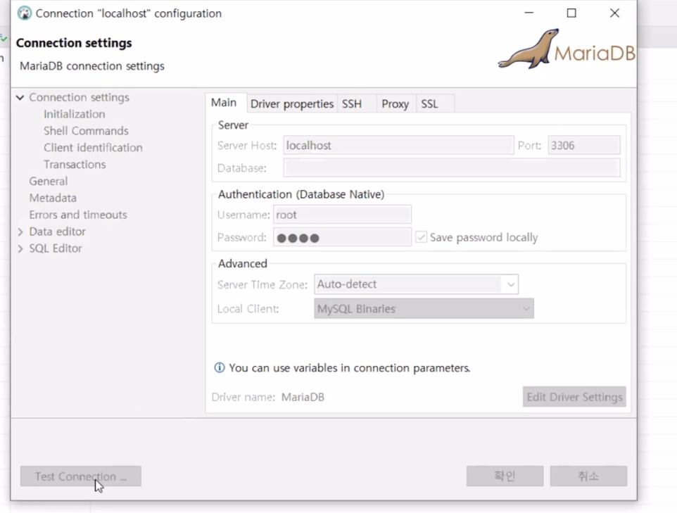Click the empty Database input field
Screen dimensions: 677x513
[x=452, y=168]
